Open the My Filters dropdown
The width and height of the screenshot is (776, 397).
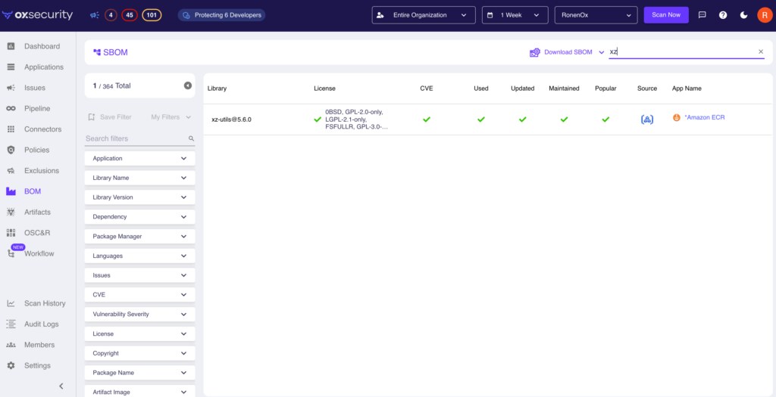tap(170, 117)
